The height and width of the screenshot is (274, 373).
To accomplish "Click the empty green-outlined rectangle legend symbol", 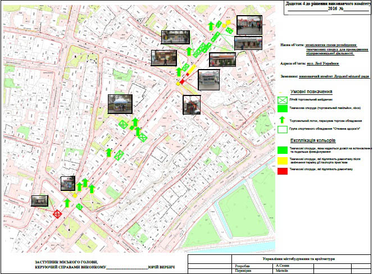I will (x=281, y=130).
